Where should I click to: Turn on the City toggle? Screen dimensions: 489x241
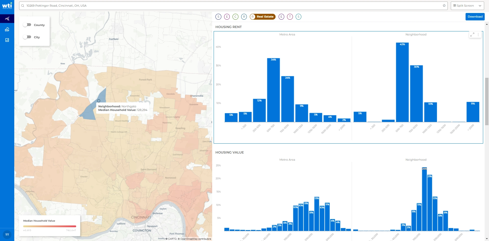pyautogui.click(x=27, y=37)
